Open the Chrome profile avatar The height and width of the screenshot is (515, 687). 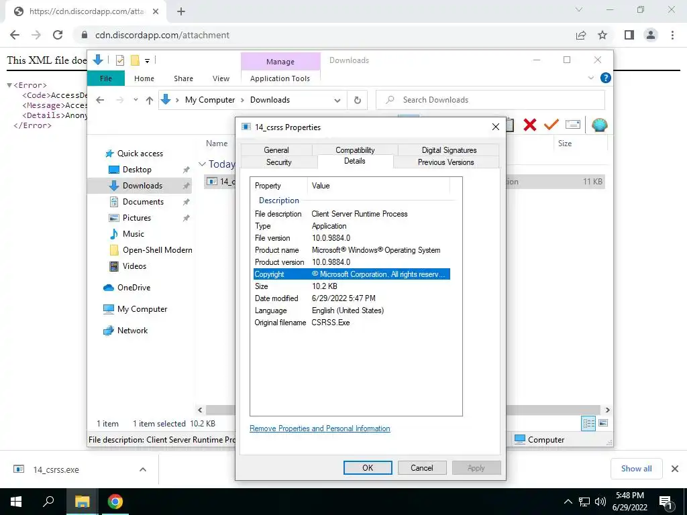point(651,35)
